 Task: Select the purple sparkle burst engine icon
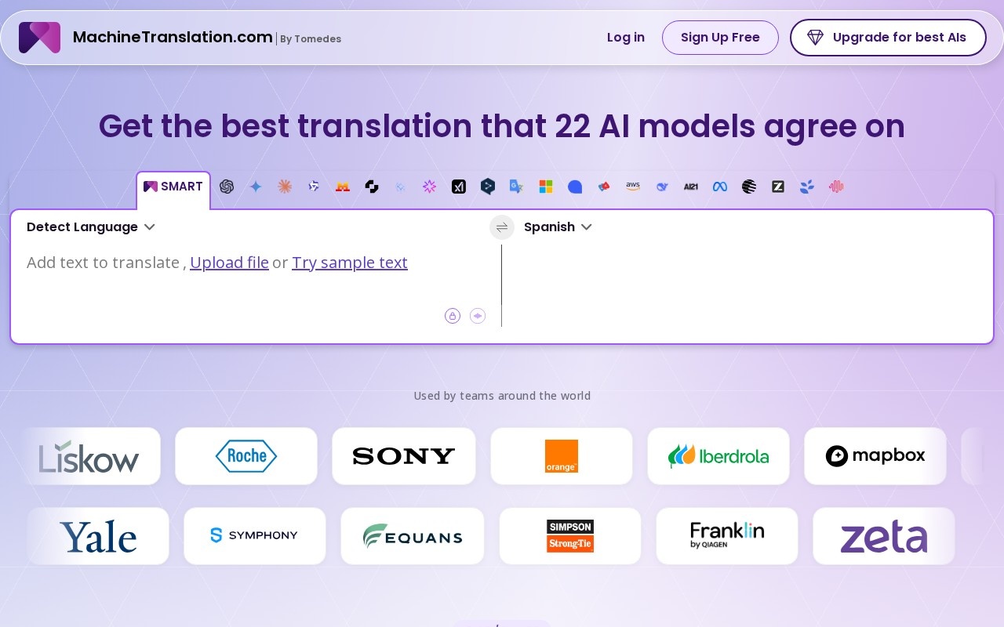[x=429, y=187]
